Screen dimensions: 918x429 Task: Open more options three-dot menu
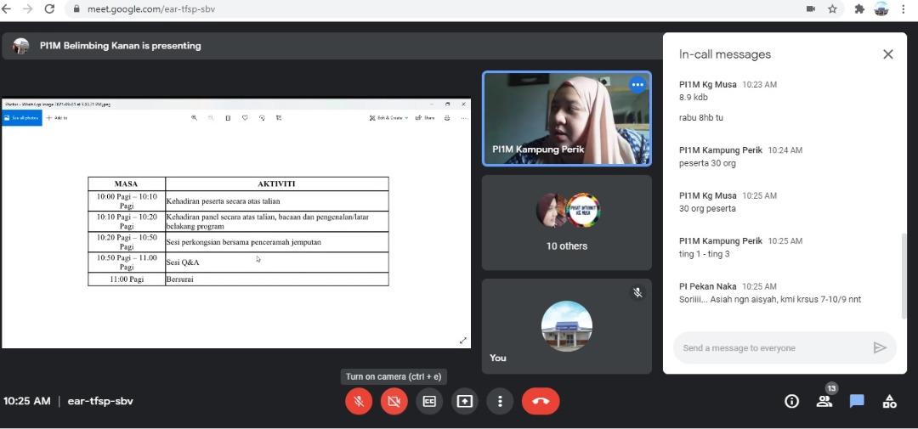coord(500,401)
